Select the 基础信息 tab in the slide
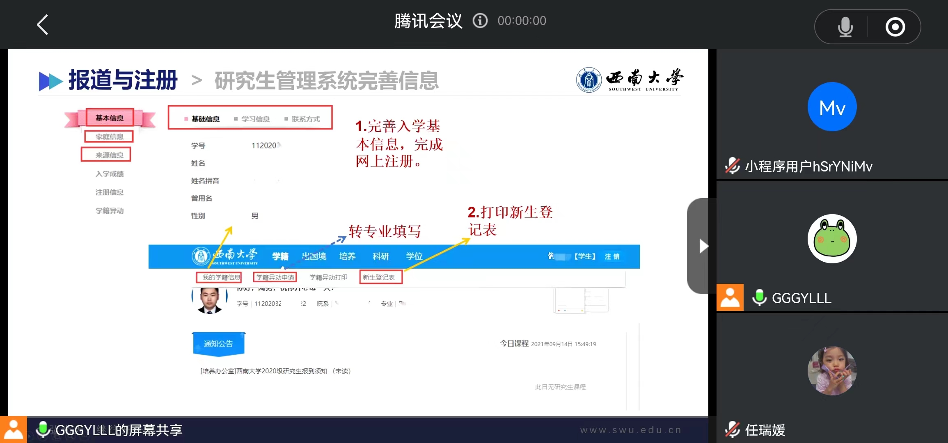The image size is (948, 443). pyautogui.click(x=205, y=119)
